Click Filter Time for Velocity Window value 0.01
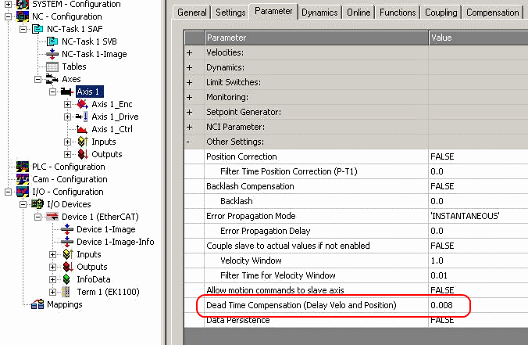 tap(439, 275)
